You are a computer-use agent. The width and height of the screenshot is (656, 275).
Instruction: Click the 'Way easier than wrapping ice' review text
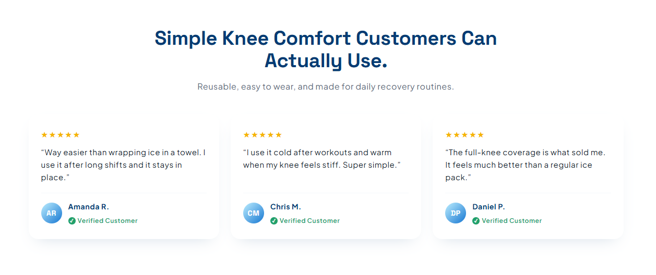123,165
